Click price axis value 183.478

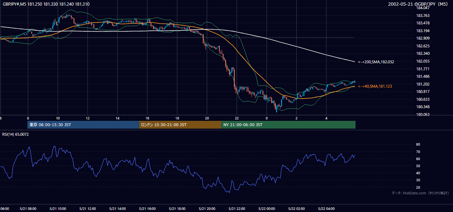[x=423, y=23]
